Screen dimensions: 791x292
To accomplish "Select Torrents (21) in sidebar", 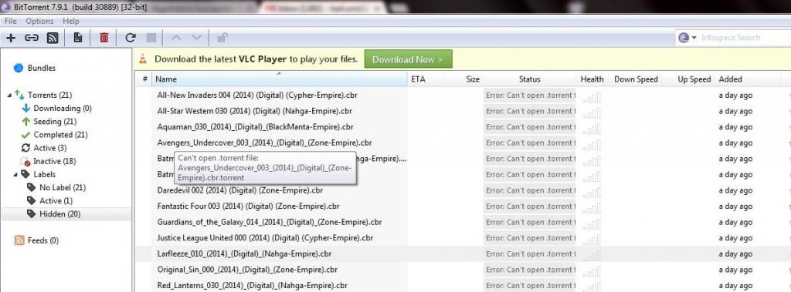I will pos(49,96).
